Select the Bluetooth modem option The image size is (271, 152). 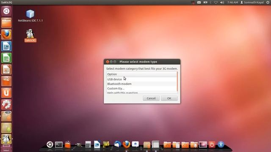142,84
